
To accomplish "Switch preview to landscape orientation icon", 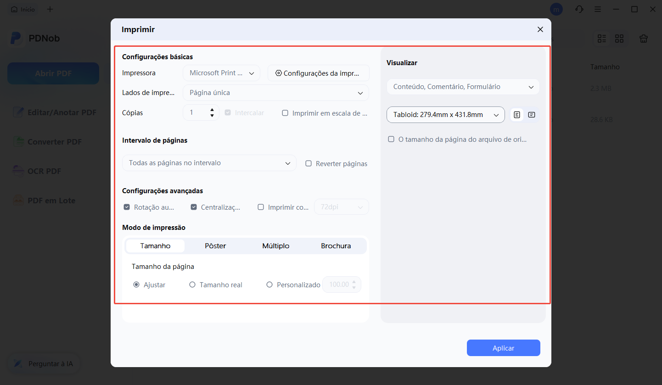I will 532,115.
